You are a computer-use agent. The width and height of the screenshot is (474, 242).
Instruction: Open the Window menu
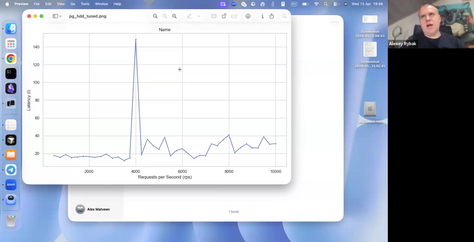point(102,4)
